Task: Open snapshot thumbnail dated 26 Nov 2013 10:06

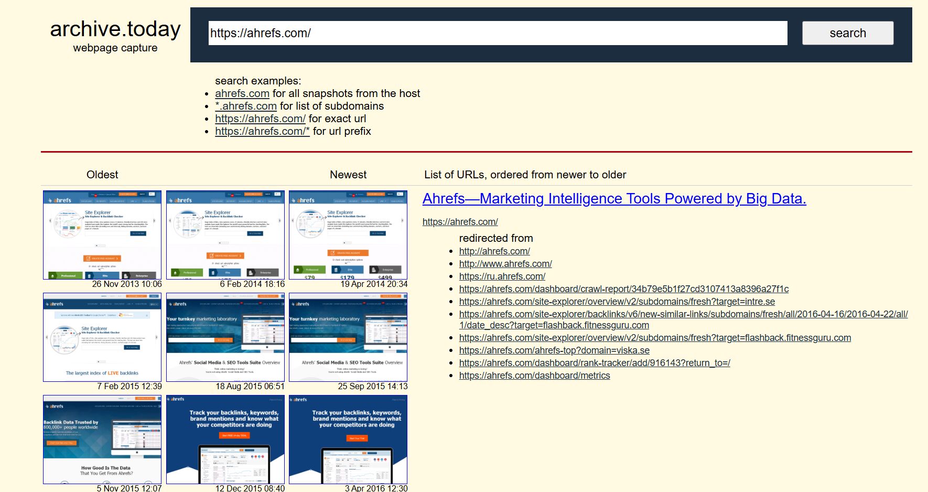Action: pyautogui.click(x=102, y=235)
